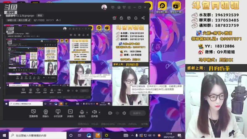
Task: Click the 修改 button beside stream title
Action: click(40, 15)
